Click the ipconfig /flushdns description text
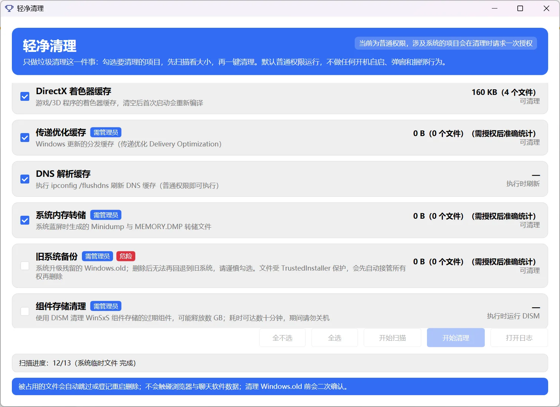 click(127, 185)
